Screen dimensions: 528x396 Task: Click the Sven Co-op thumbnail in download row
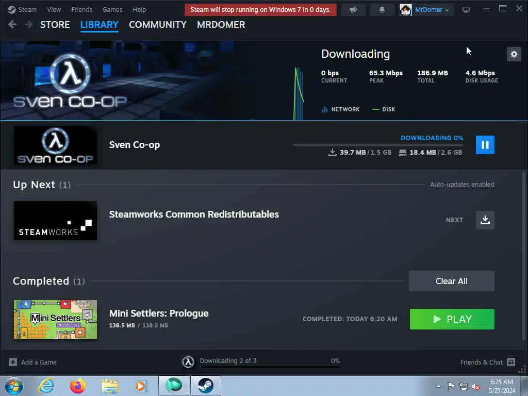pyautogui.click(x=55, y=145)
